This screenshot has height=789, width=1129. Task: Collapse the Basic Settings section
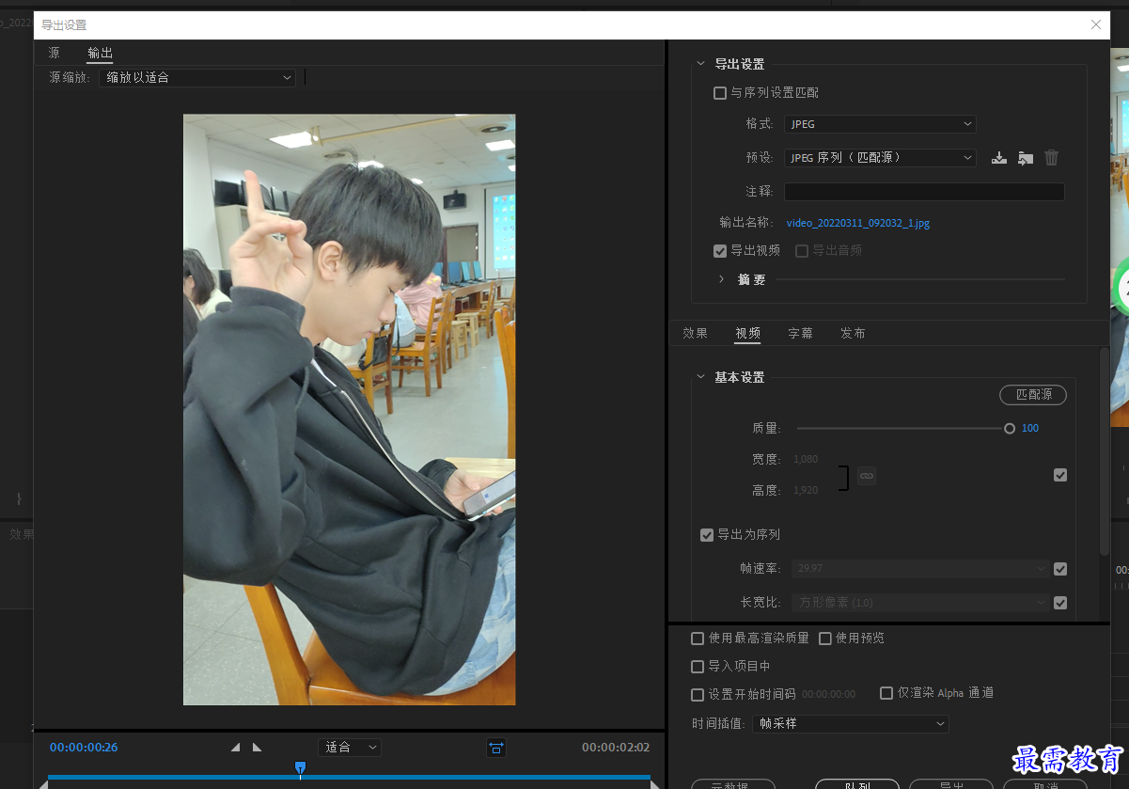[699, 377]
